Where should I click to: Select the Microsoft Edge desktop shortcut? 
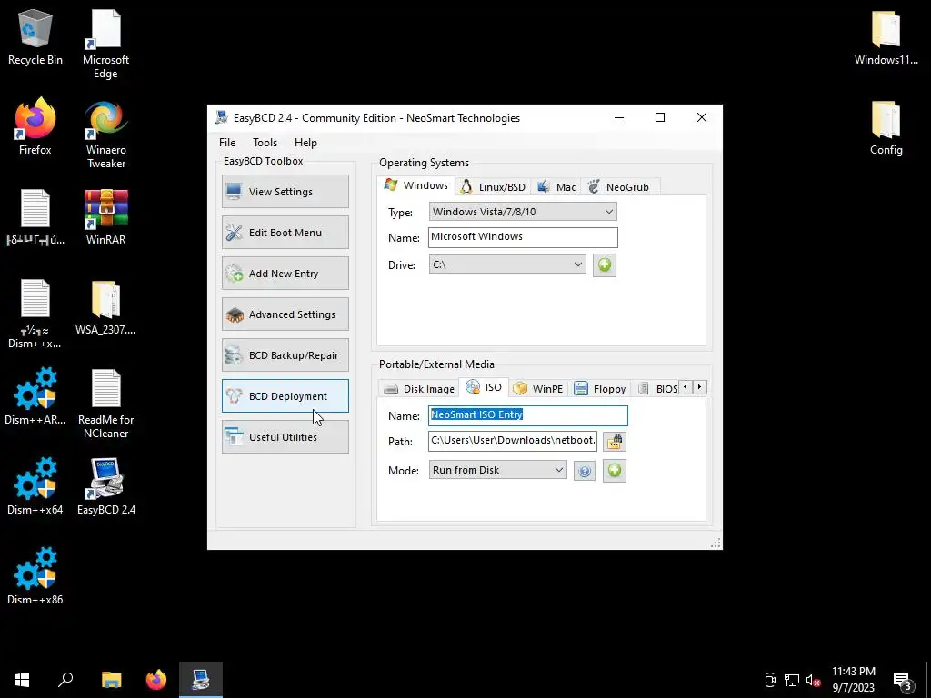click(105, 45)
